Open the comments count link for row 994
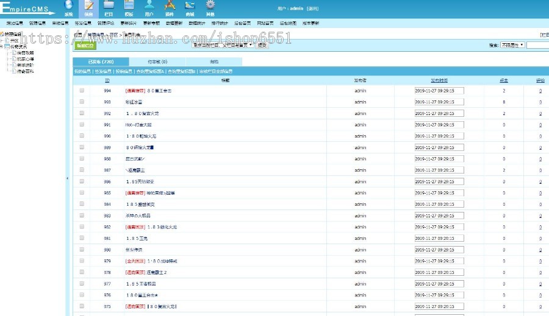This screenshot has width=549, height=316. click(x=540, y=91)
